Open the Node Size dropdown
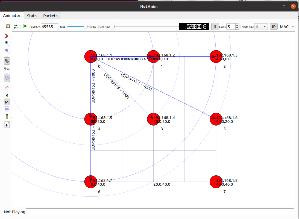This screenshot has height=219, width=299. pyautogui.click(x=261, y=26)
